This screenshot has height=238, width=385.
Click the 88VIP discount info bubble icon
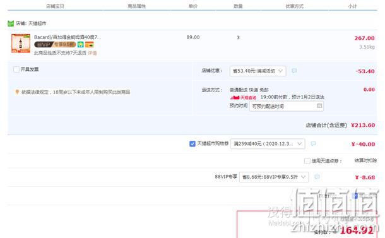point(317,177)
